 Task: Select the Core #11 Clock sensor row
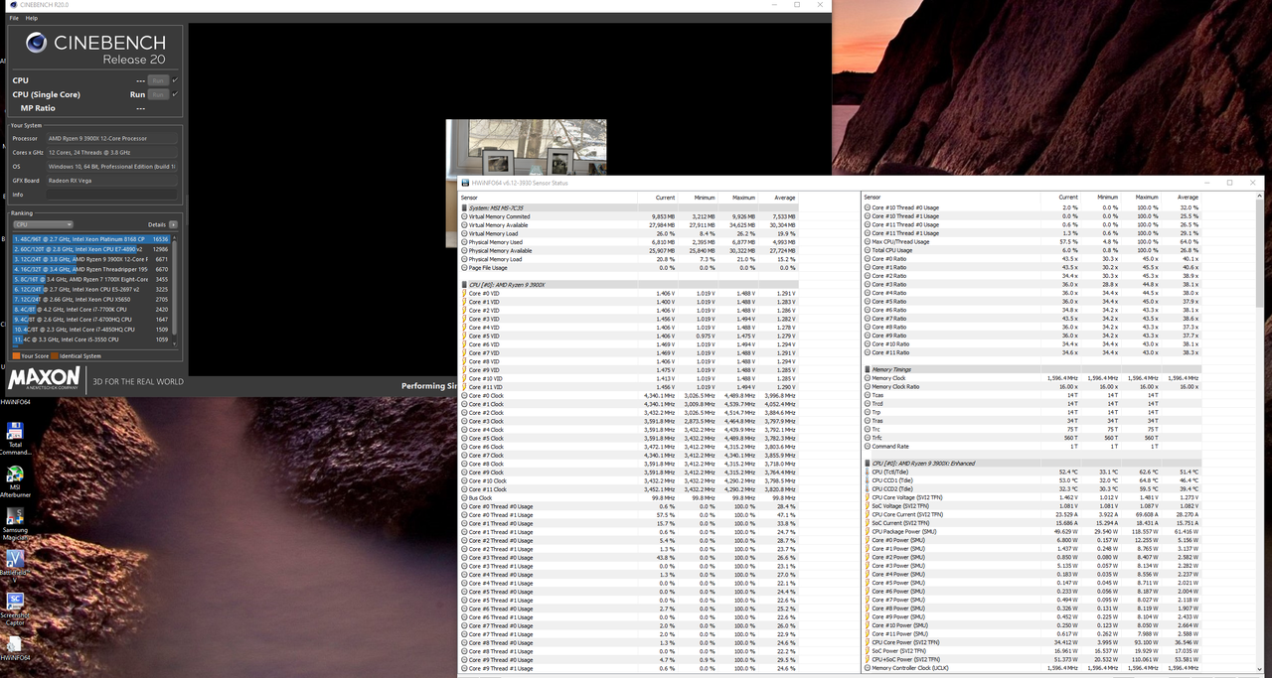tap(629, 489)
